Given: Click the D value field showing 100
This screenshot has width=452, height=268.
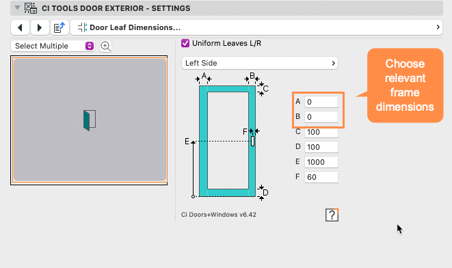Looking at the screenshot, I should coord(321,147).
